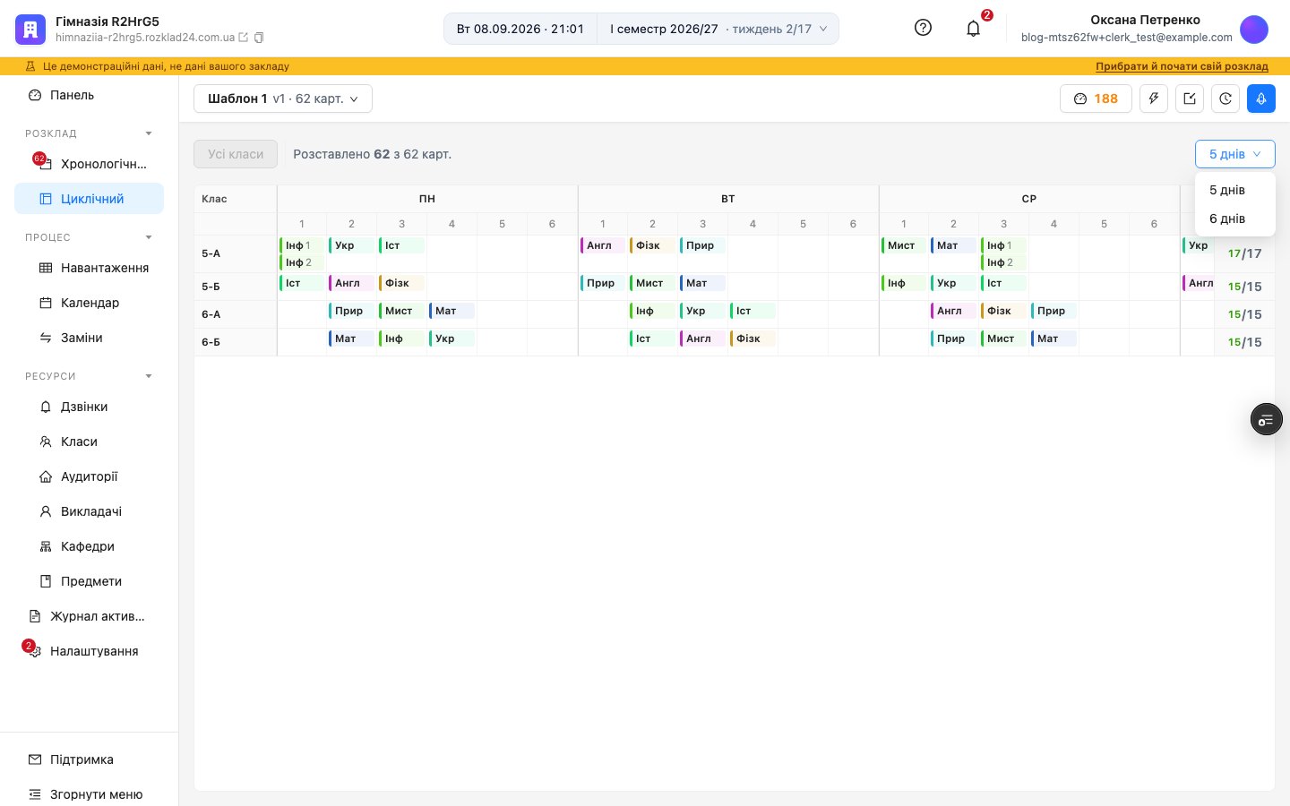This screenshot has height=806, width=1290.
Task: Click the Гімназія app logo icon
Action: [30, 29]
